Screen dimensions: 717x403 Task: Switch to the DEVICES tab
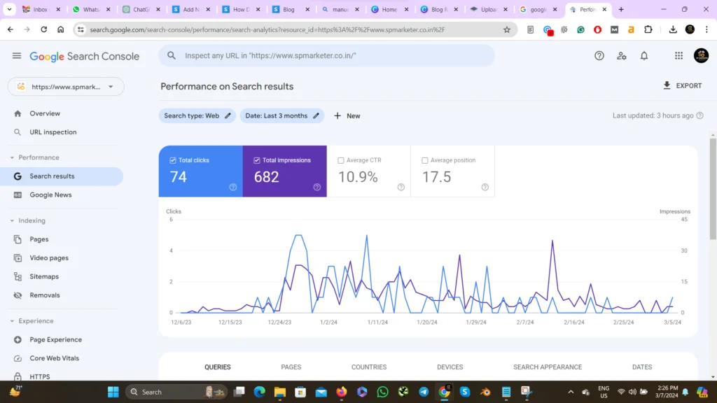coord(450,367)
